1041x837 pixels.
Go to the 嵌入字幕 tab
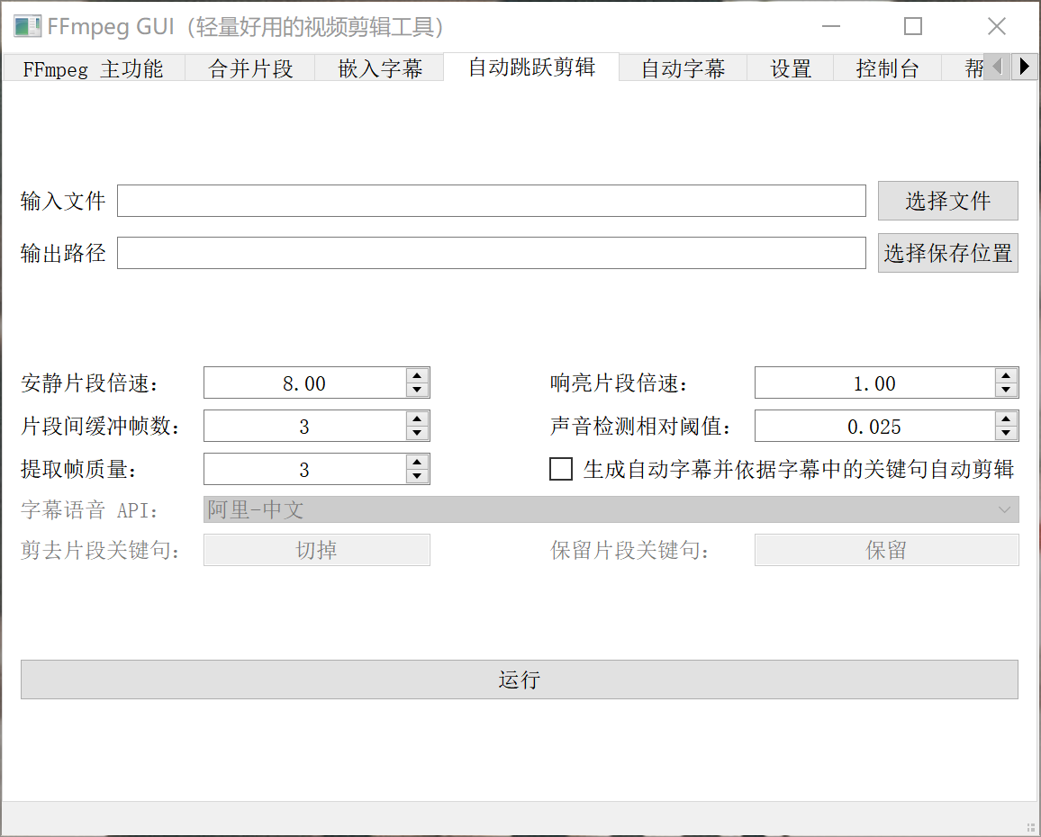click(x=380, y=68)
